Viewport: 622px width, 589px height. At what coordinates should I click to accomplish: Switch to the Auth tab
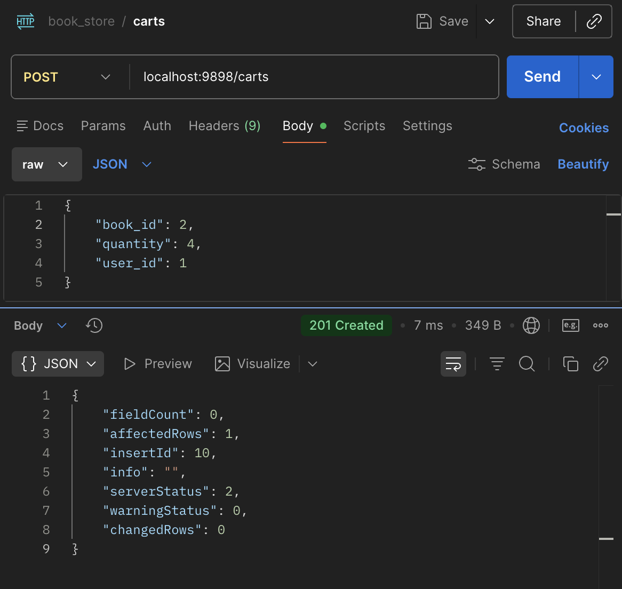point(157,126)
